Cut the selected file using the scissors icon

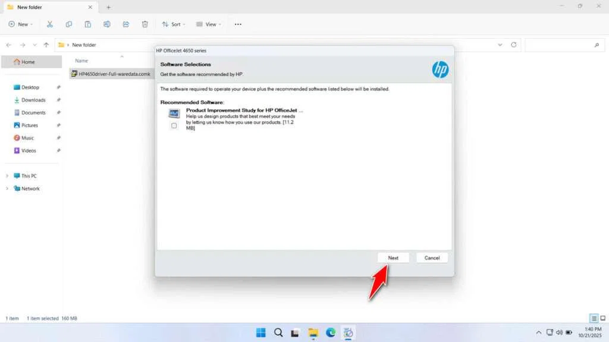pyautogui.click(x=50, y=24)
